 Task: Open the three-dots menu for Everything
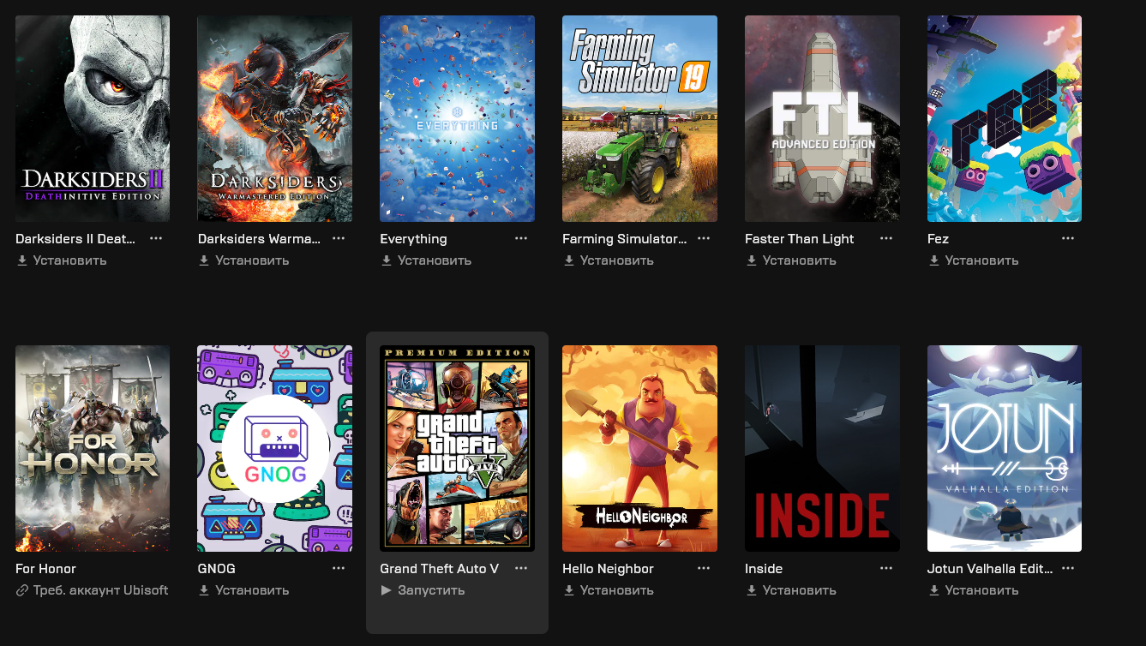pyautogui.click(x=521, y=238)
